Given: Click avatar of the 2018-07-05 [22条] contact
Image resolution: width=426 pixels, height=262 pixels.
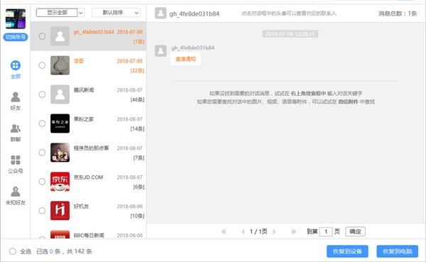Looking at the screenshot, I should (x=60, y=65).
